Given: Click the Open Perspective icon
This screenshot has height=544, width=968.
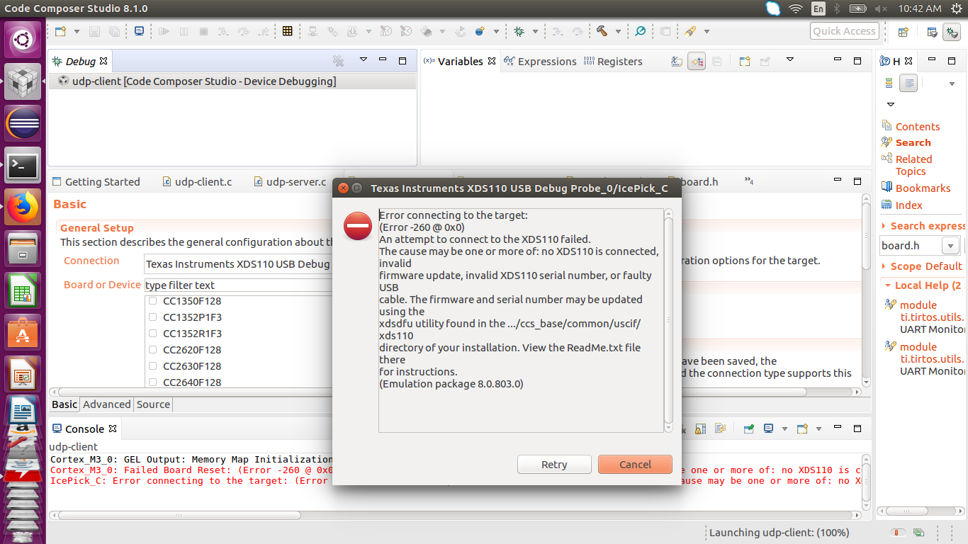Looking at the screenshot, I should (903, 32).
